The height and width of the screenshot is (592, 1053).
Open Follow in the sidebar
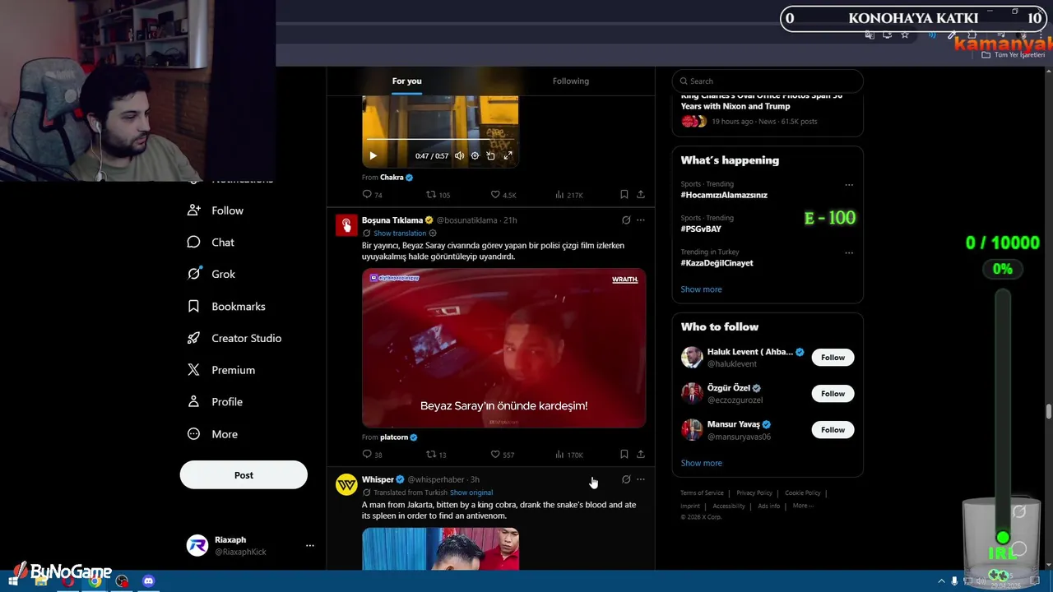[216, 210]
